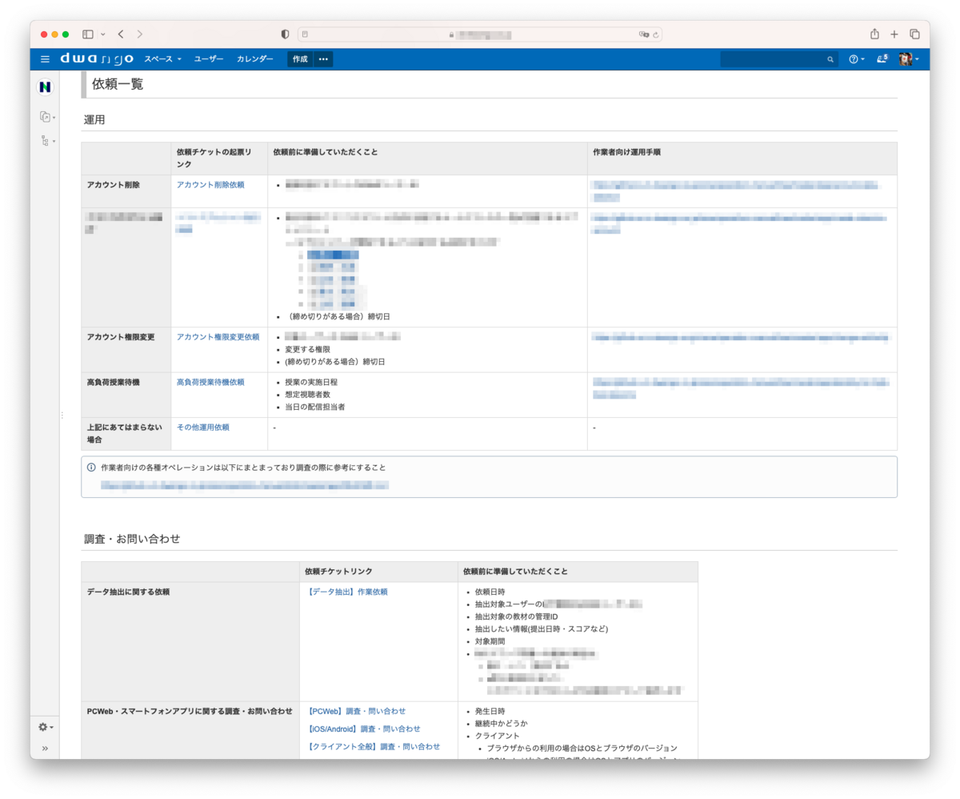The height and width of the screenshot is (799, 960).
Task: Open the hamburger menu in Confluence header
Action: coord(45,59)
